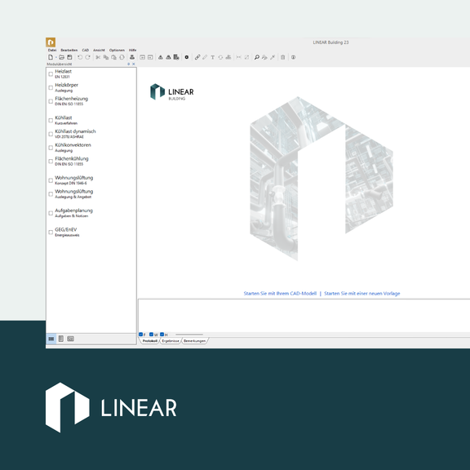The height and width of the screenshot is (470, 470).
Task: Check Wohnungslüftung Auslegung & Angebot box
Action: [x=51, y=194]
